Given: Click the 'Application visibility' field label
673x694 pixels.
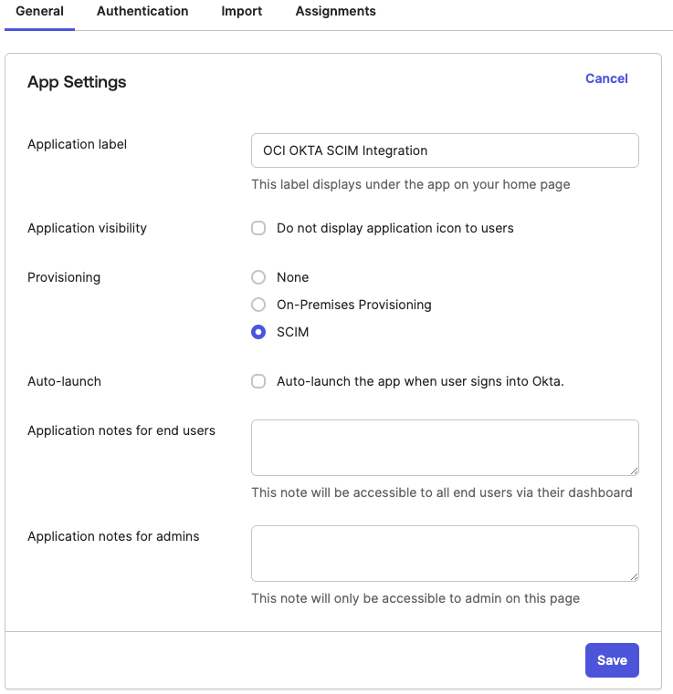Looking at the screenshot, I should tap(87, 228).
